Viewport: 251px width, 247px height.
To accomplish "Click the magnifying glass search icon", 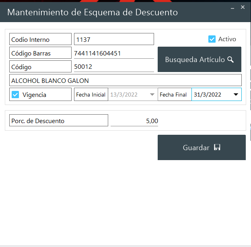I will coord(230,60).
